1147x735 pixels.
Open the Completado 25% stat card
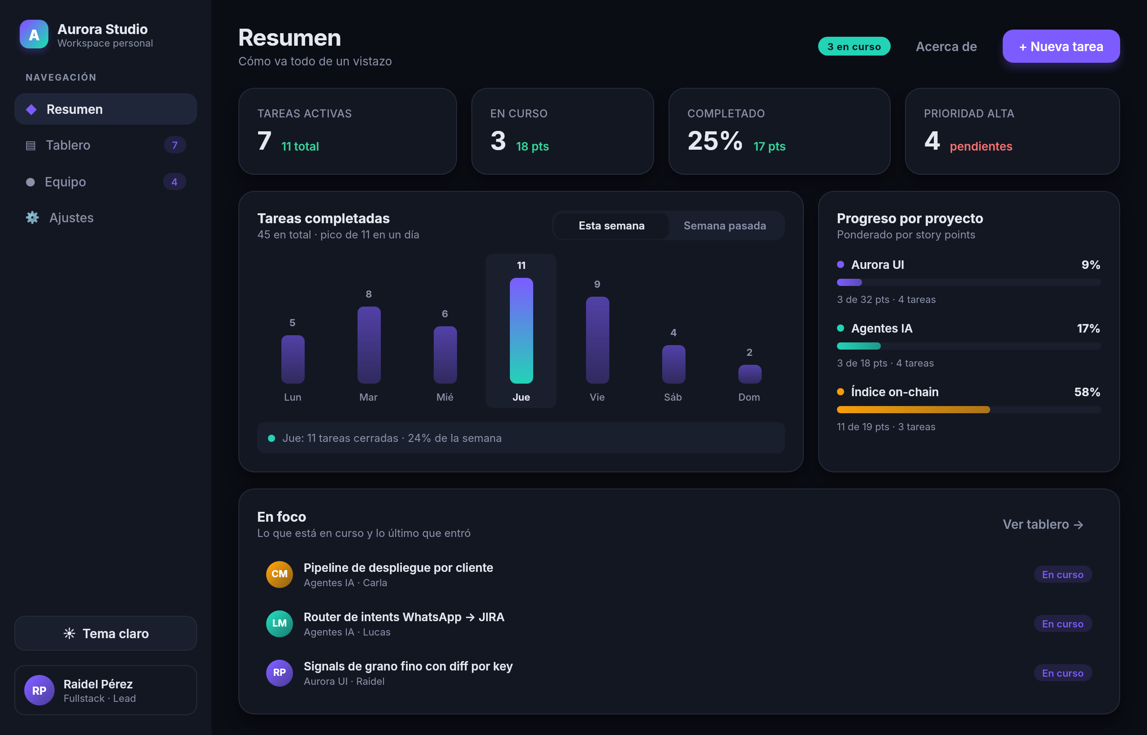[779, 131]
